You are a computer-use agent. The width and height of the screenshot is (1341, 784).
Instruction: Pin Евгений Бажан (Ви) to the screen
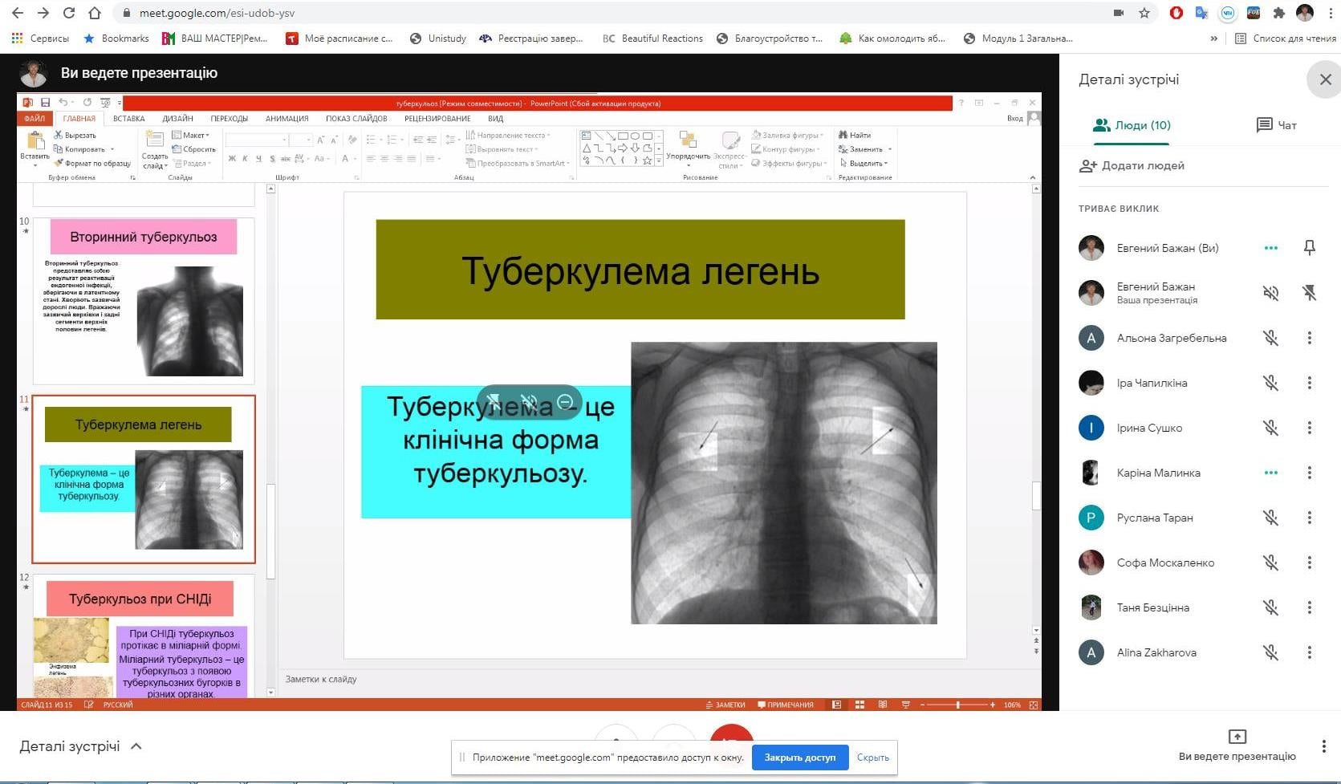point(1309,248)
